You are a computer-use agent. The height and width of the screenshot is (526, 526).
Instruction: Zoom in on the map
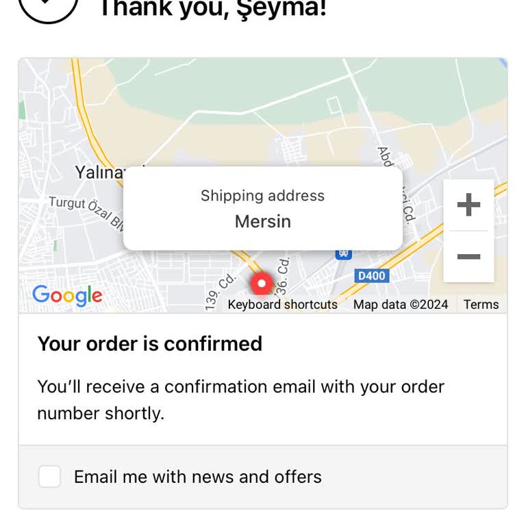(468, 205)
